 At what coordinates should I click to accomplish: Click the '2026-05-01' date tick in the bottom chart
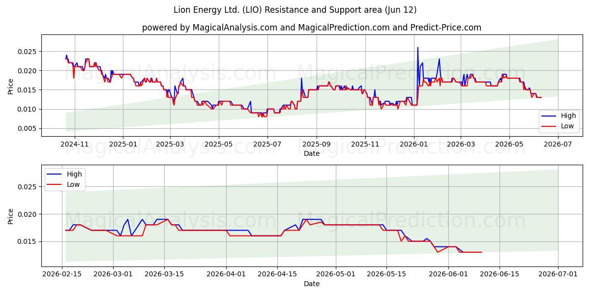click(336, 274)
